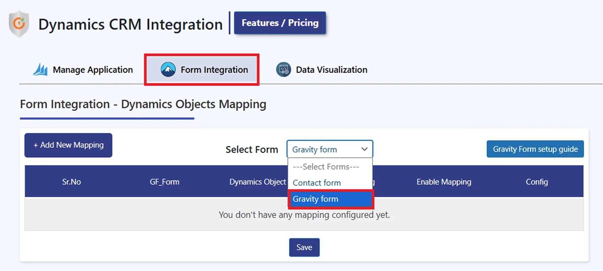Click the Manage Application Dynamics icon
Screen dimensions: 603x271
click(41, 70)
